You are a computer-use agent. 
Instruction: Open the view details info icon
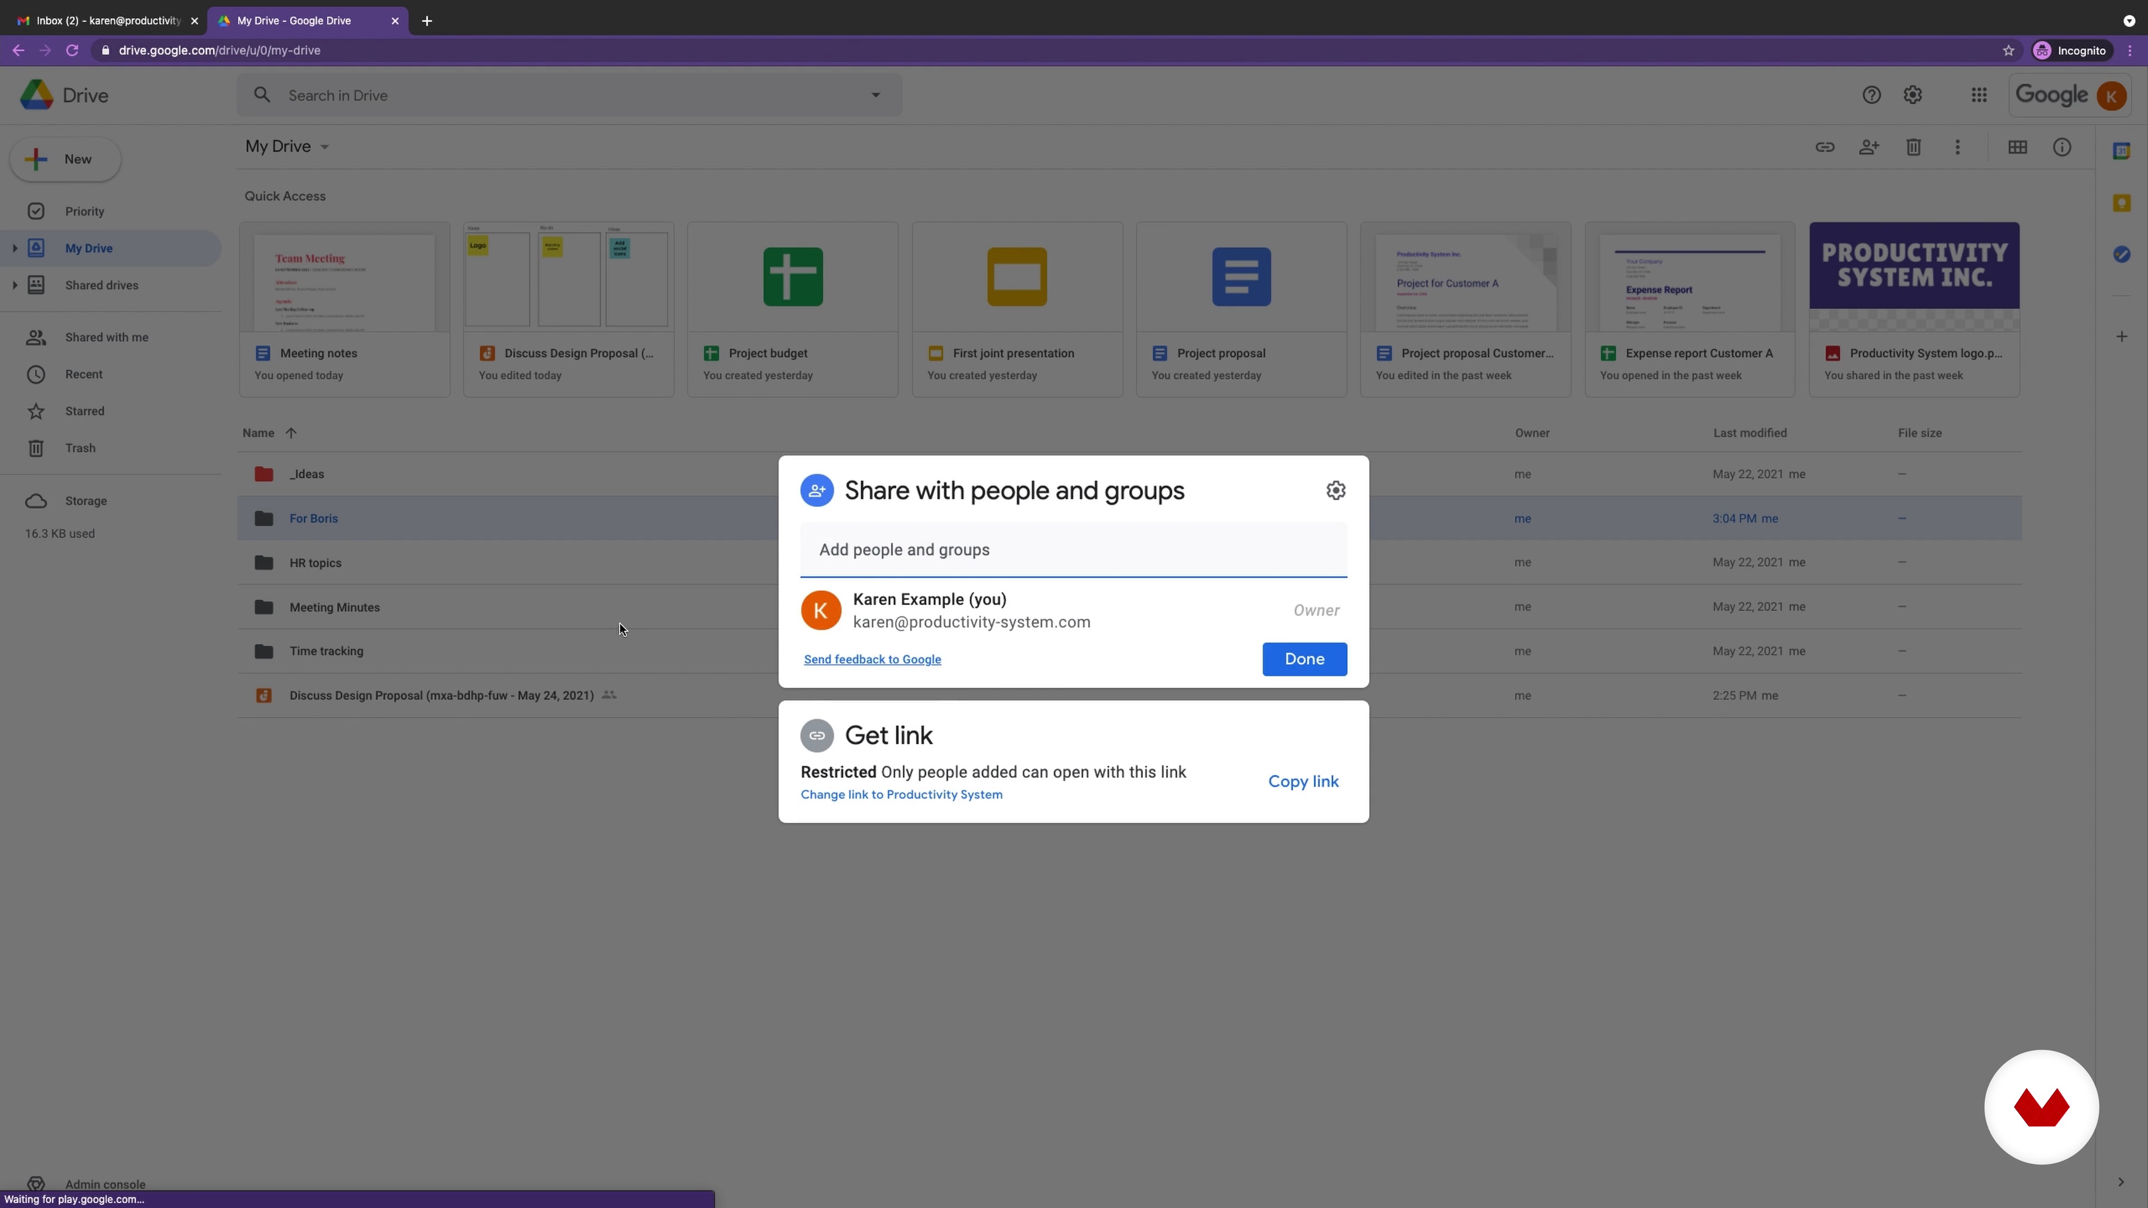[2061, 148]
